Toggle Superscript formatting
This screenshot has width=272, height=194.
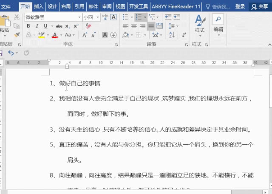tap(76, 26)
